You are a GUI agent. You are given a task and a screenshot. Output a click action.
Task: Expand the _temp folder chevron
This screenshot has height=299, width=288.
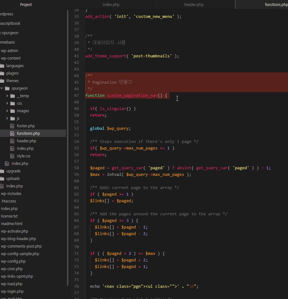point(7,96)
